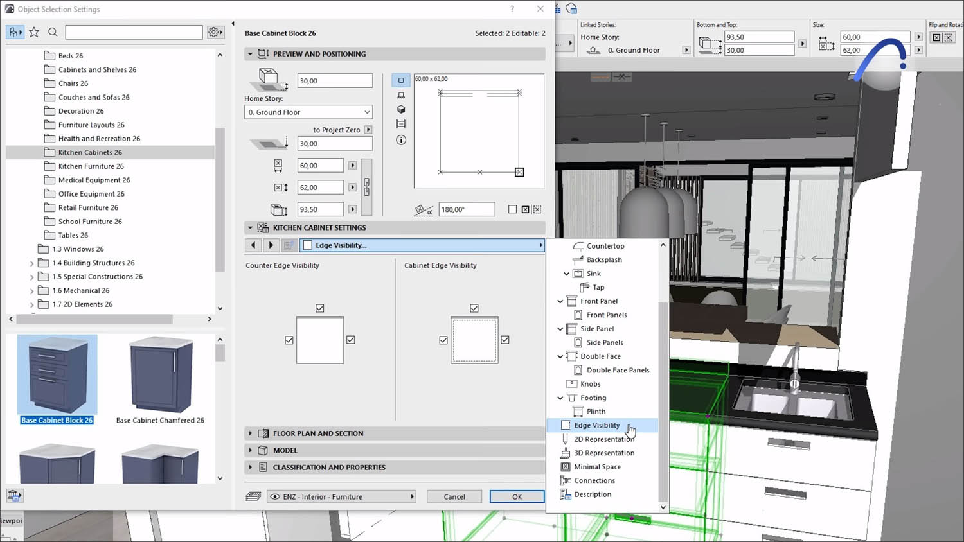Uncheck the top Counter Edge Visibility checkbox
The height and width of the screenshot is (542, 964).
pos(319,308)
